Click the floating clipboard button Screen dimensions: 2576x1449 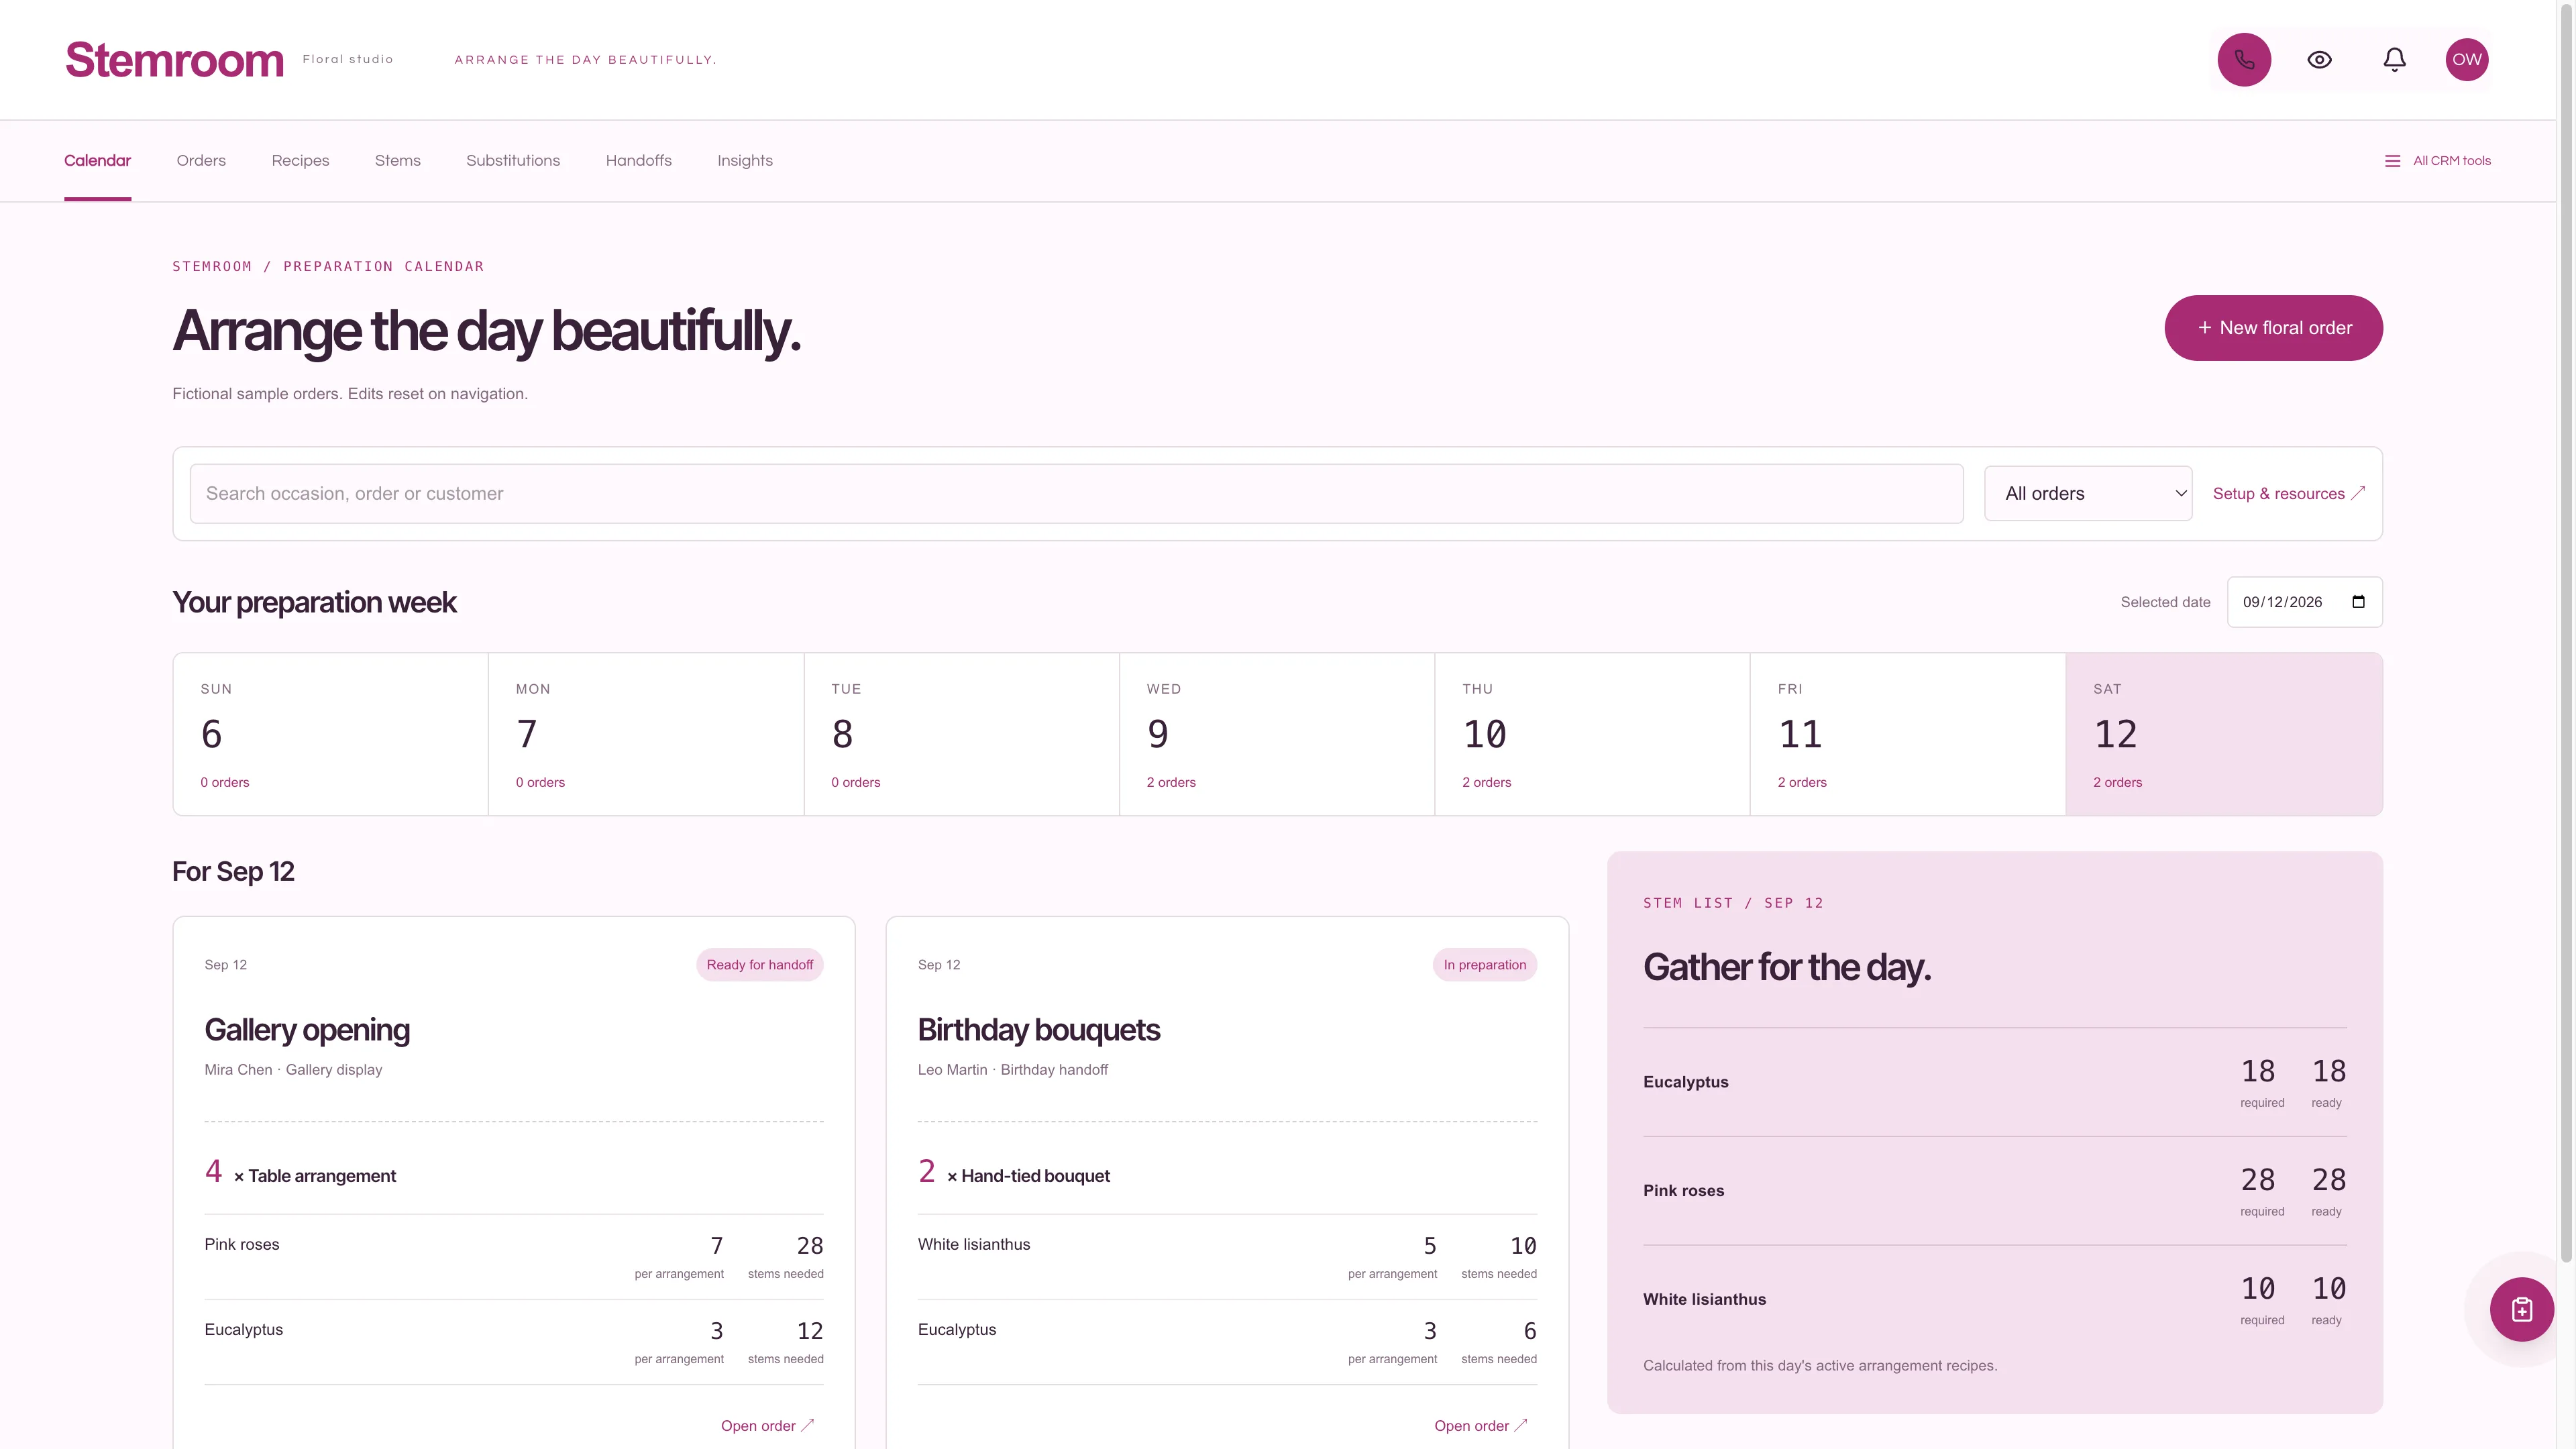[x=2521, y=1309]
